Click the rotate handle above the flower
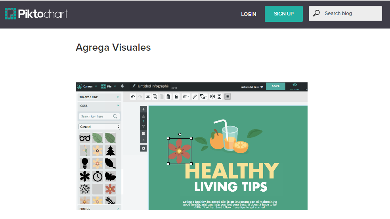 click(x=180, y=135)
